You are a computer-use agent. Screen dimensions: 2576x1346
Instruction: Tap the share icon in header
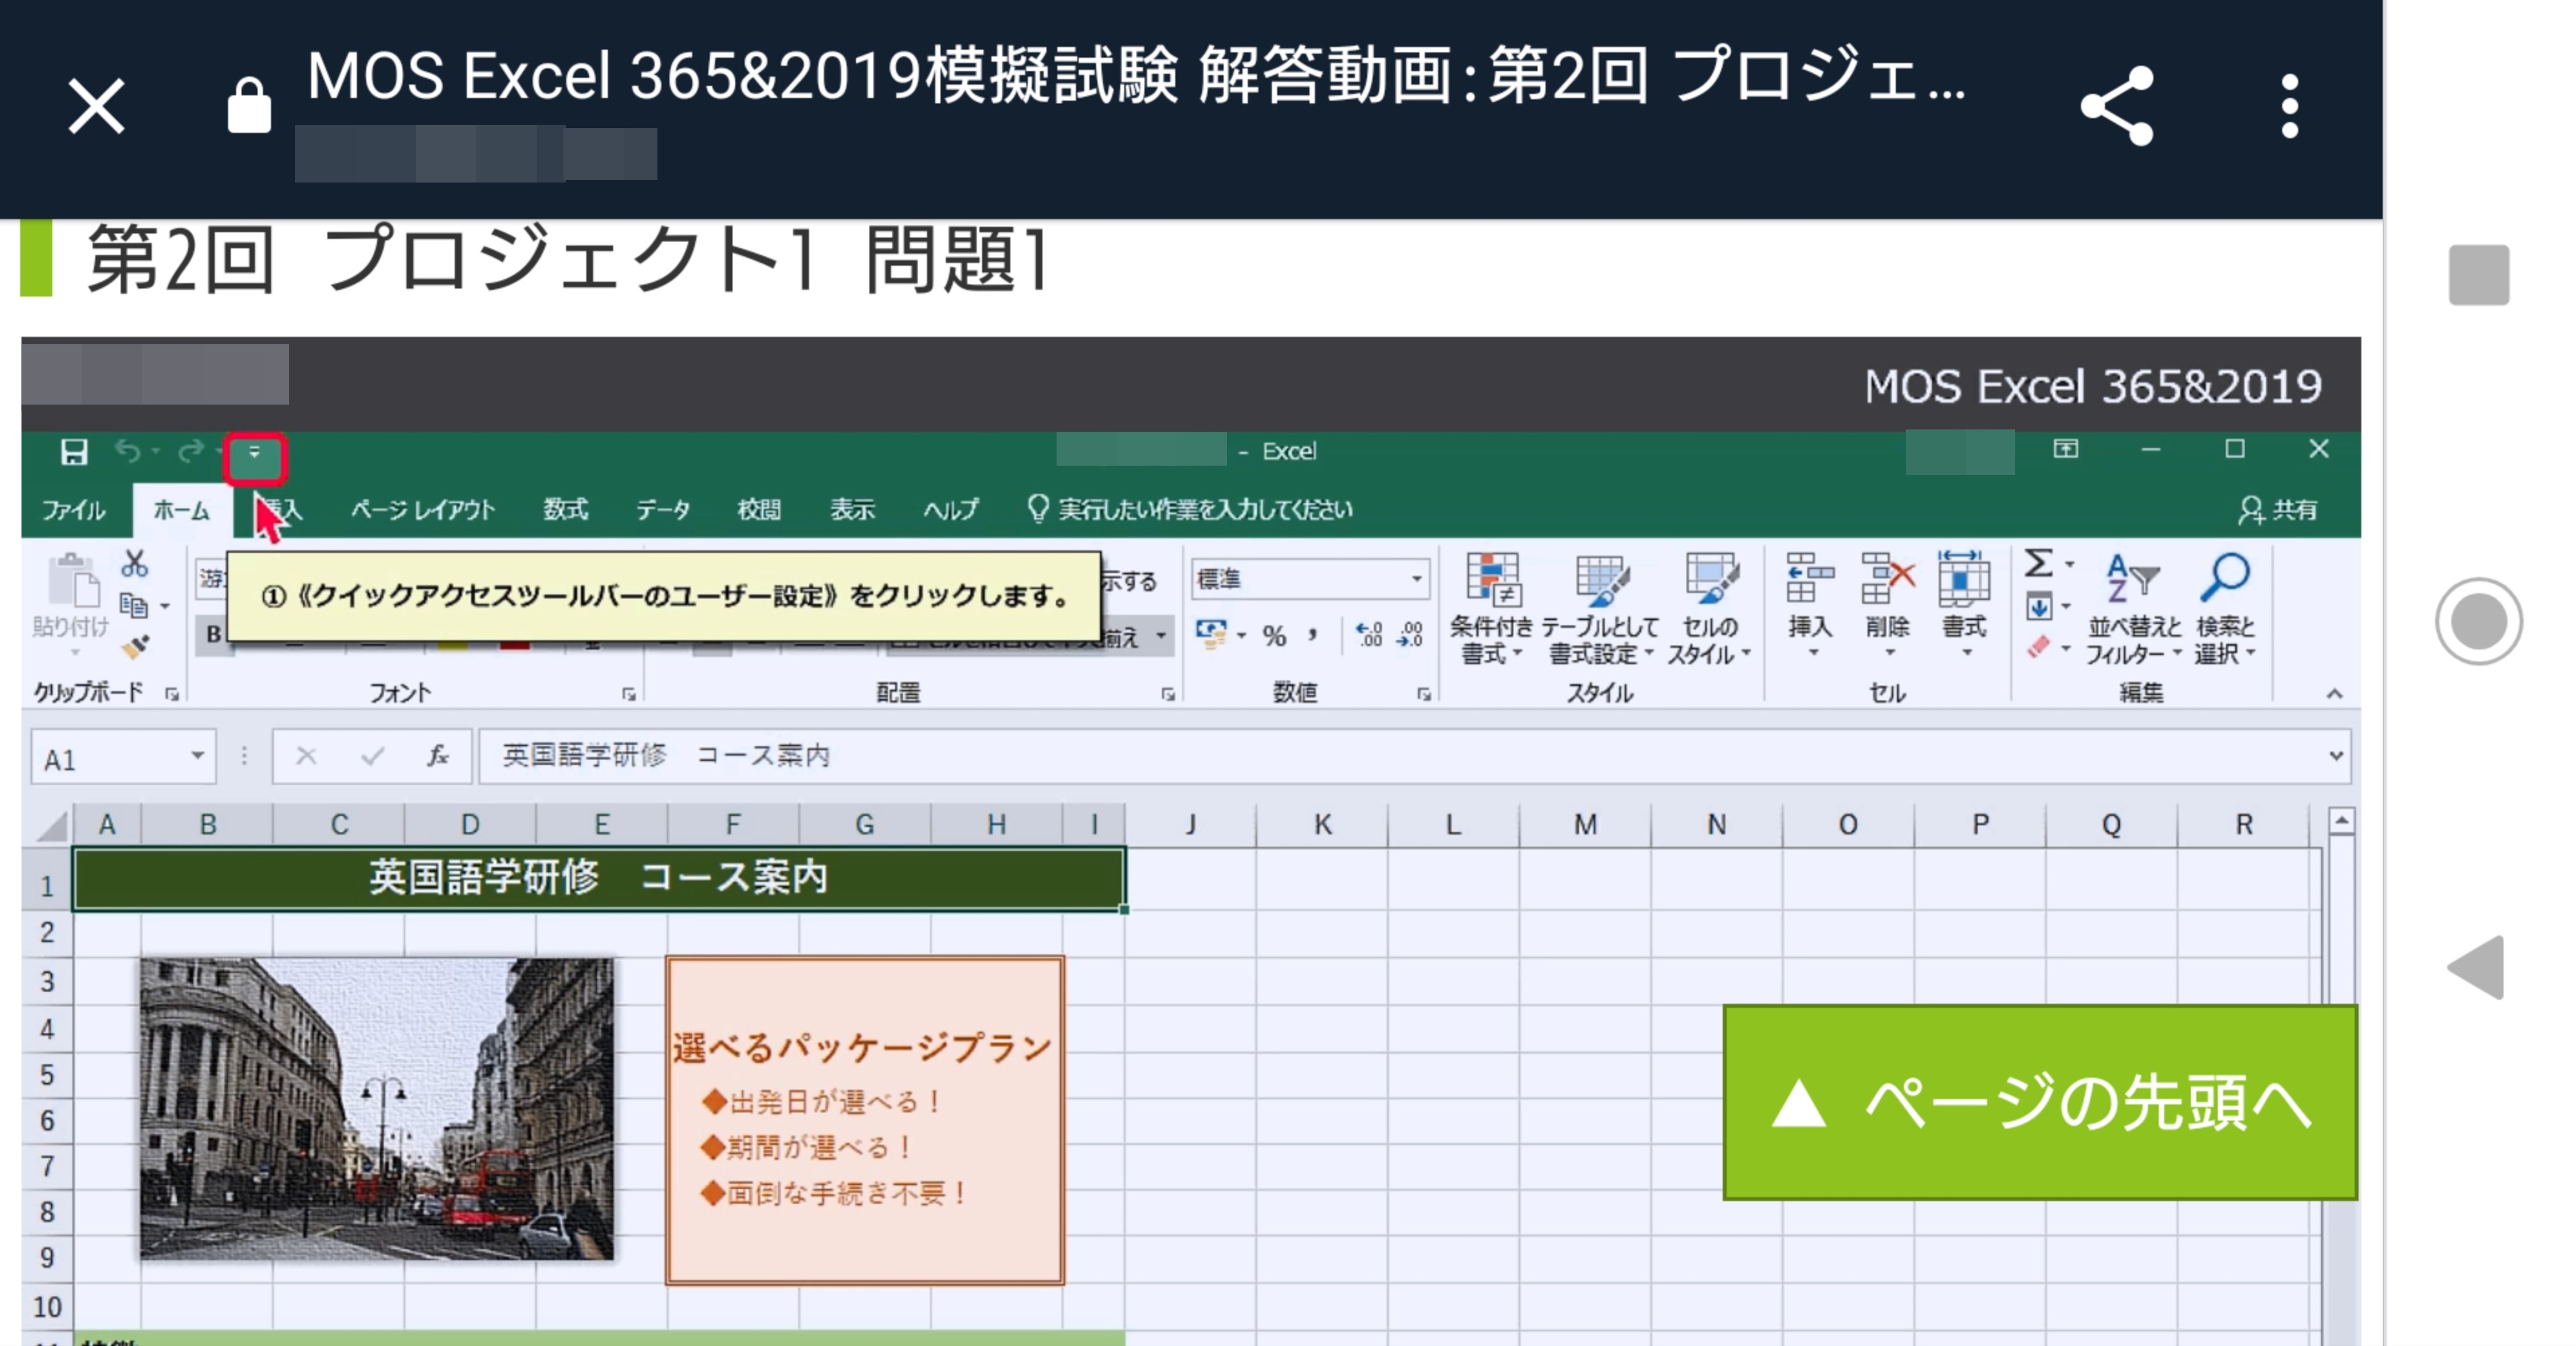[2116, 106]
